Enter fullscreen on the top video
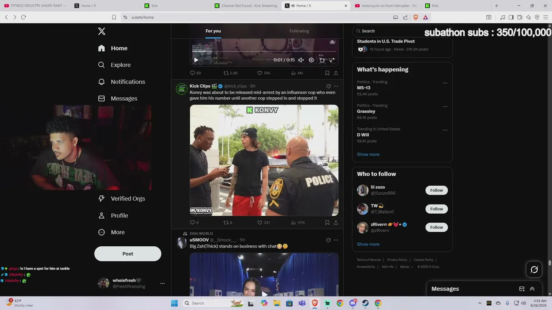Viewport: 552px width, 310px height. (332, 60)
